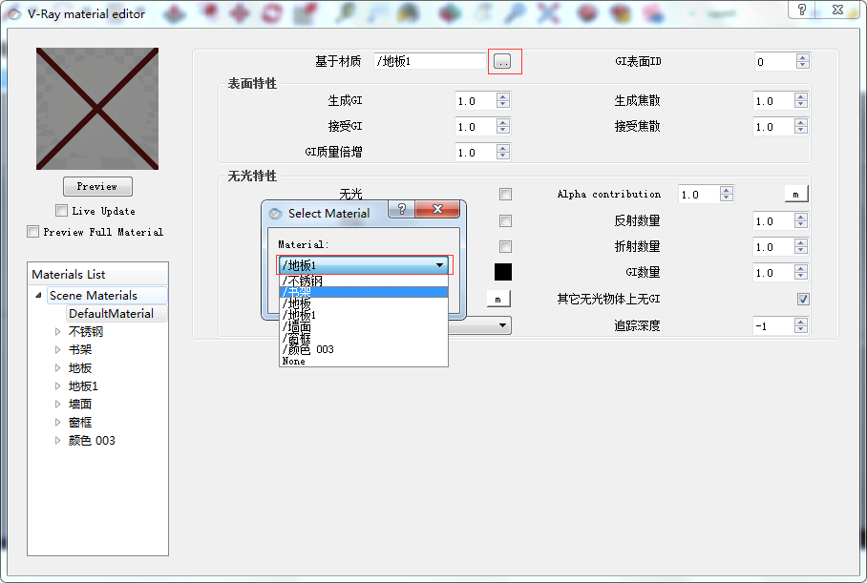
Task: Increase GI表面ID with the up arrow
Action: 803,57
